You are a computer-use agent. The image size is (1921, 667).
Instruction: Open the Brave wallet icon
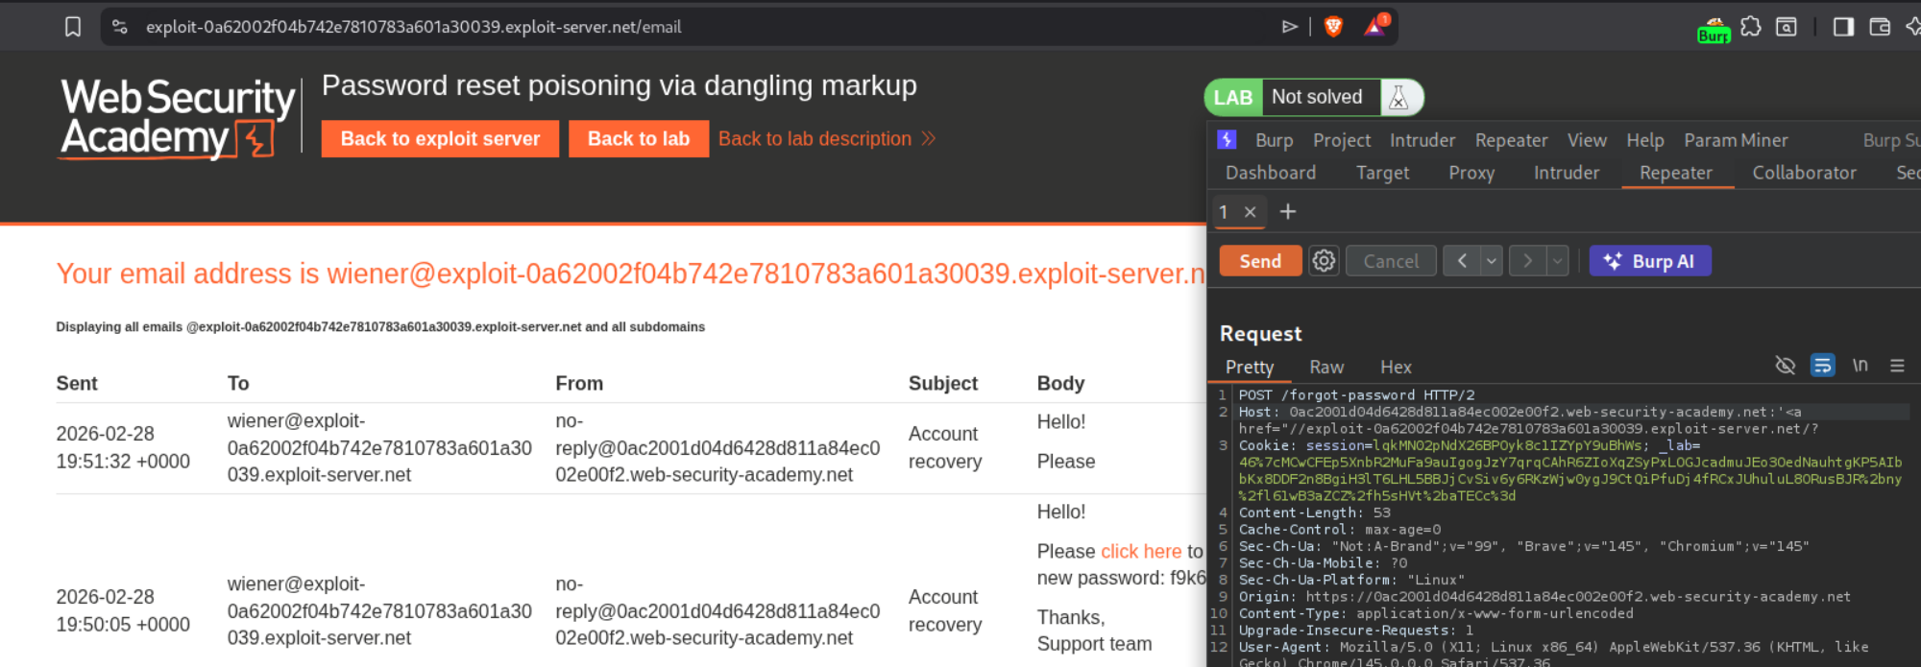click(1880, 27)
